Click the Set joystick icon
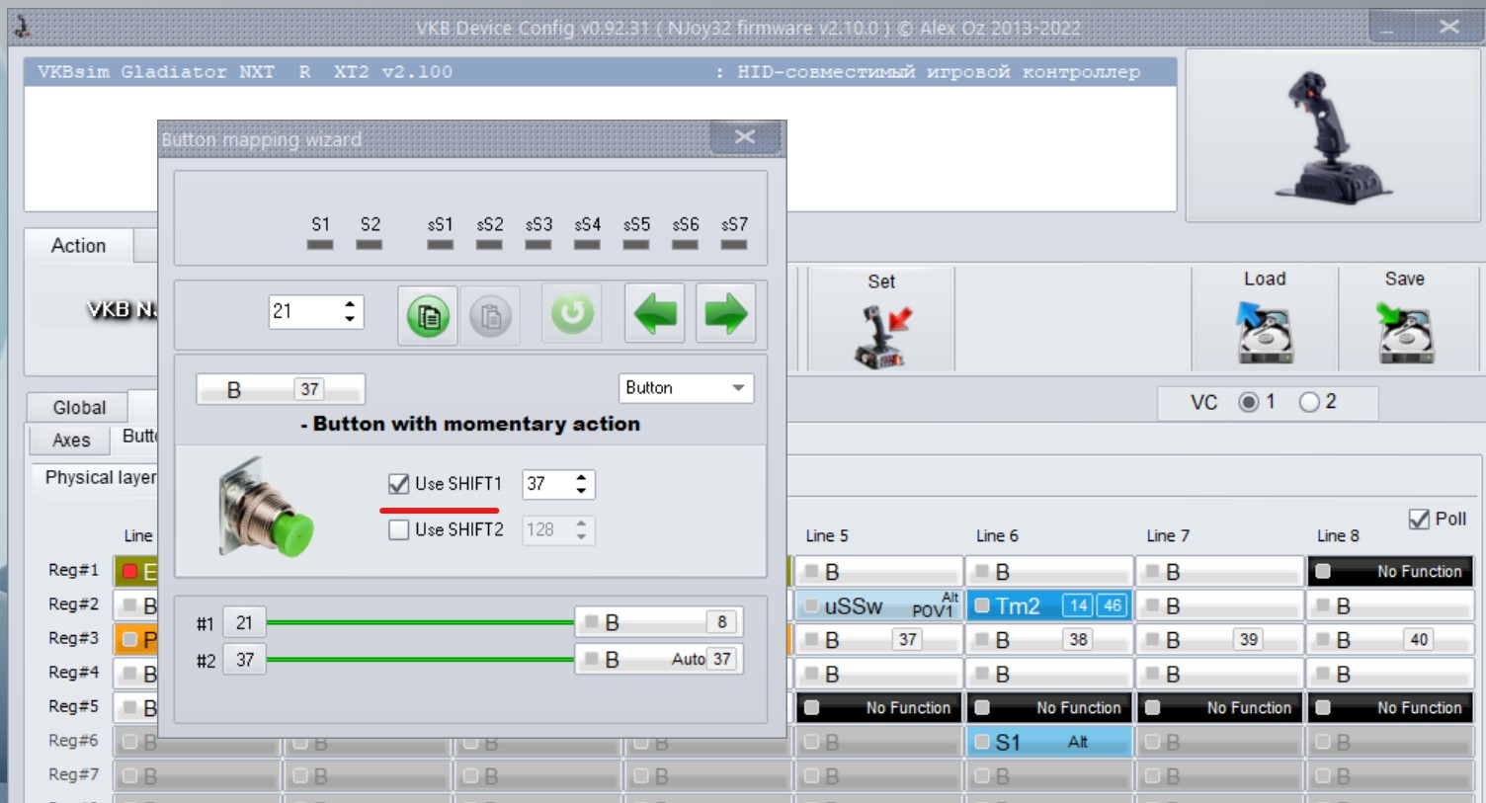The width and height of the screenshot is (1486, 803). point(881,335)
